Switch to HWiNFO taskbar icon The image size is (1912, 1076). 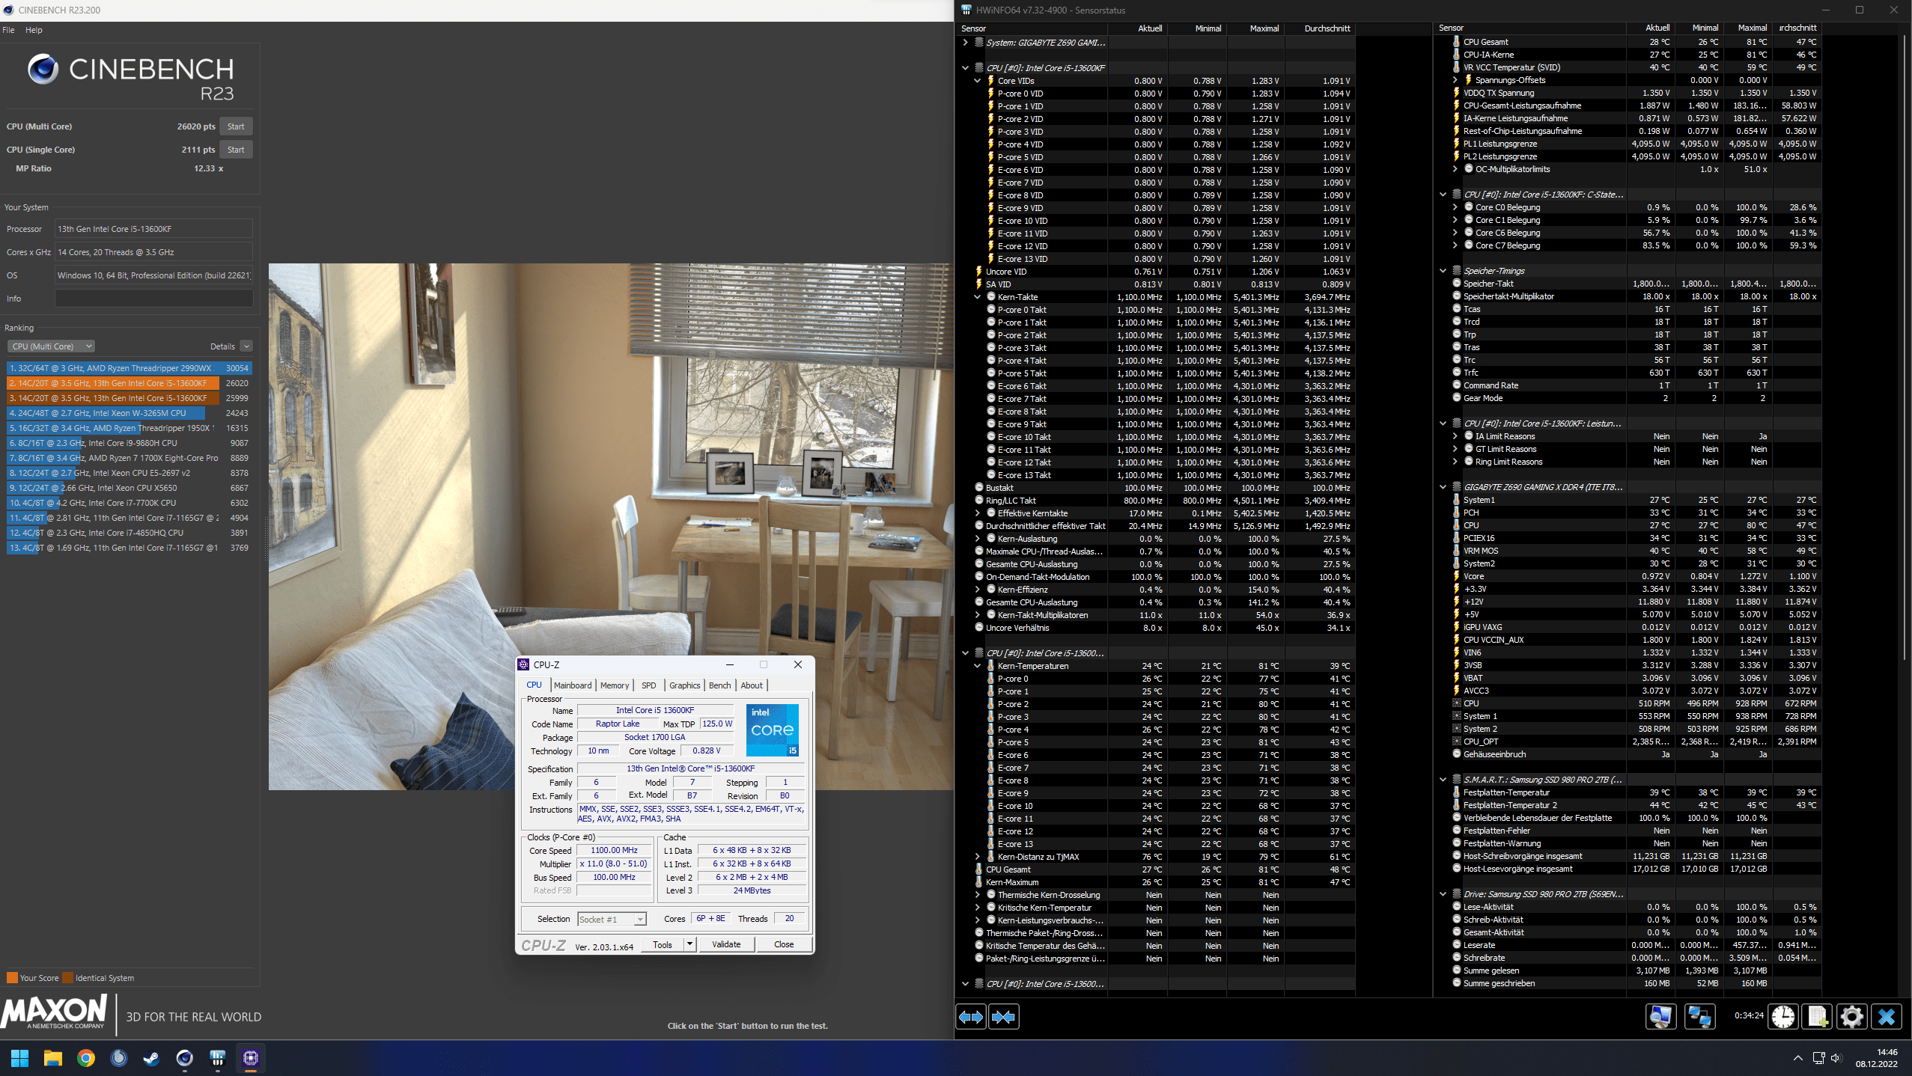218,1058
